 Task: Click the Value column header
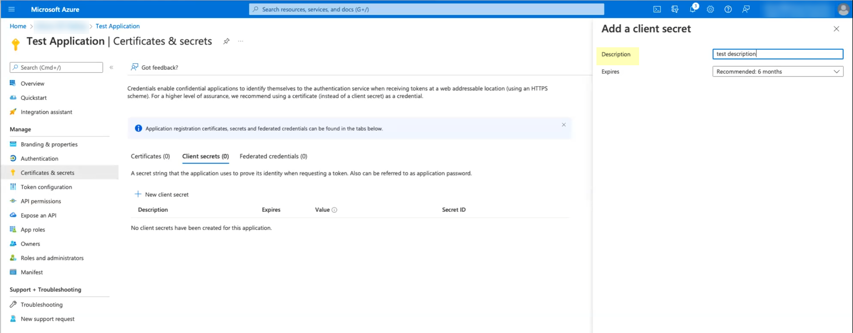click(x=322, y=210)
